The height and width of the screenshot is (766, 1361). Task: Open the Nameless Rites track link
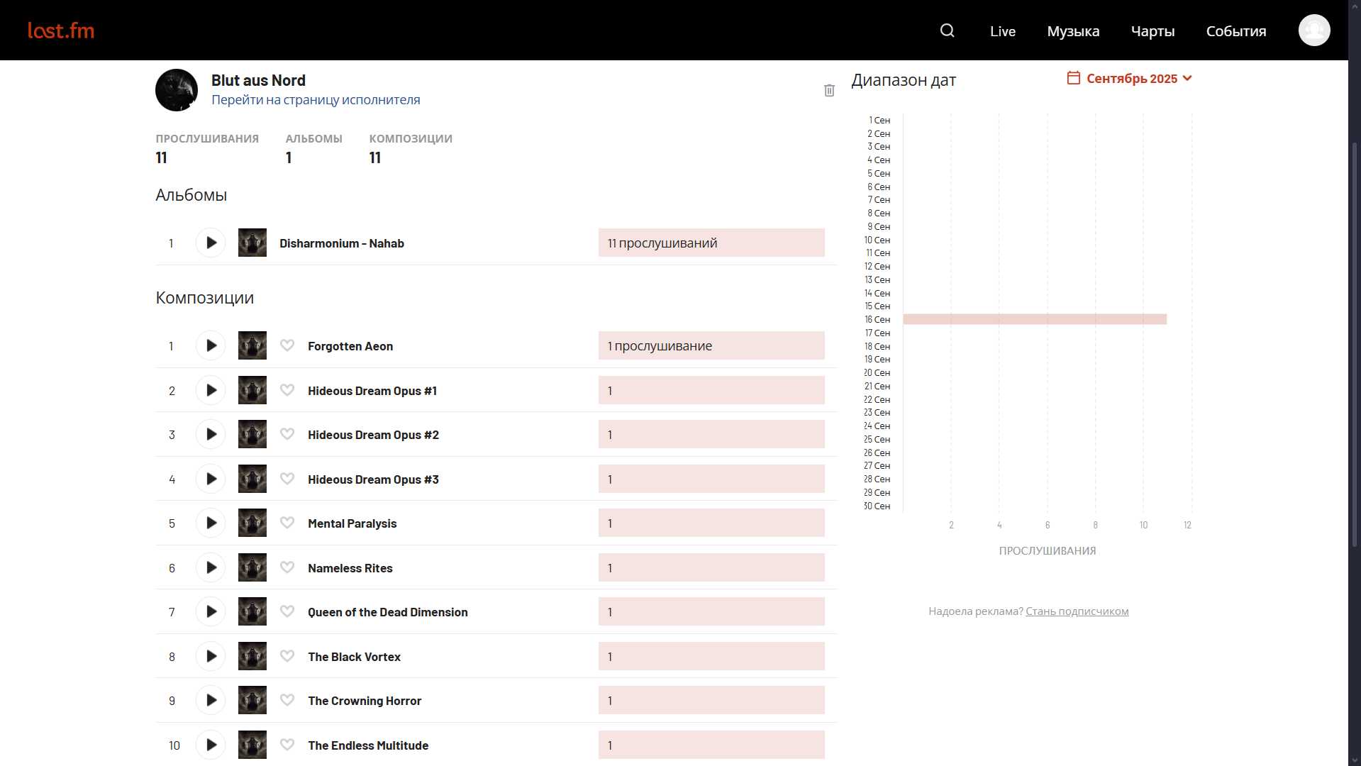pyautogui.click(x=350, y=568)
